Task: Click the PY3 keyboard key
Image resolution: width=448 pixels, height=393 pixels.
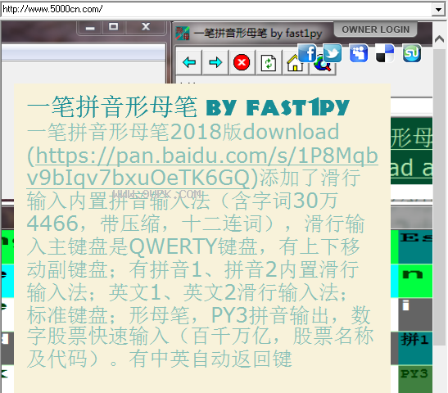Action: coord(415,379)
